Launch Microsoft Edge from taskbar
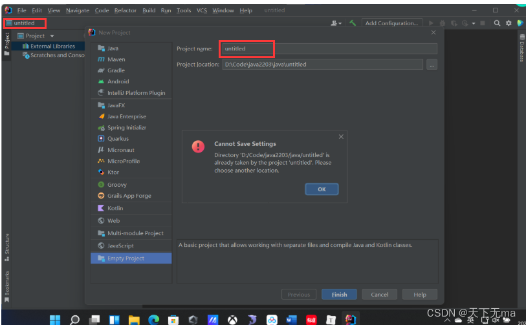Screen dimensions: 526x325 [x=153, y=320]
